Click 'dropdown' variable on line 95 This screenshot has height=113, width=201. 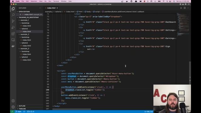pyautogui.click(x=72, y=76)
